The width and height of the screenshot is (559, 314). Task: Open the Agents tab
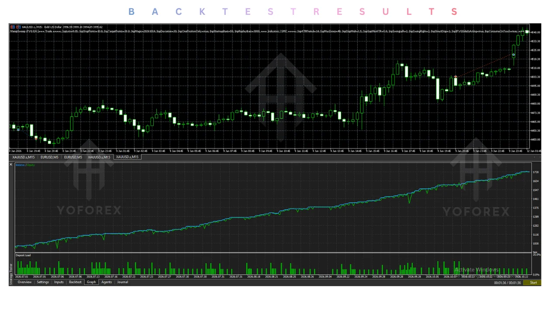[107, 282]
